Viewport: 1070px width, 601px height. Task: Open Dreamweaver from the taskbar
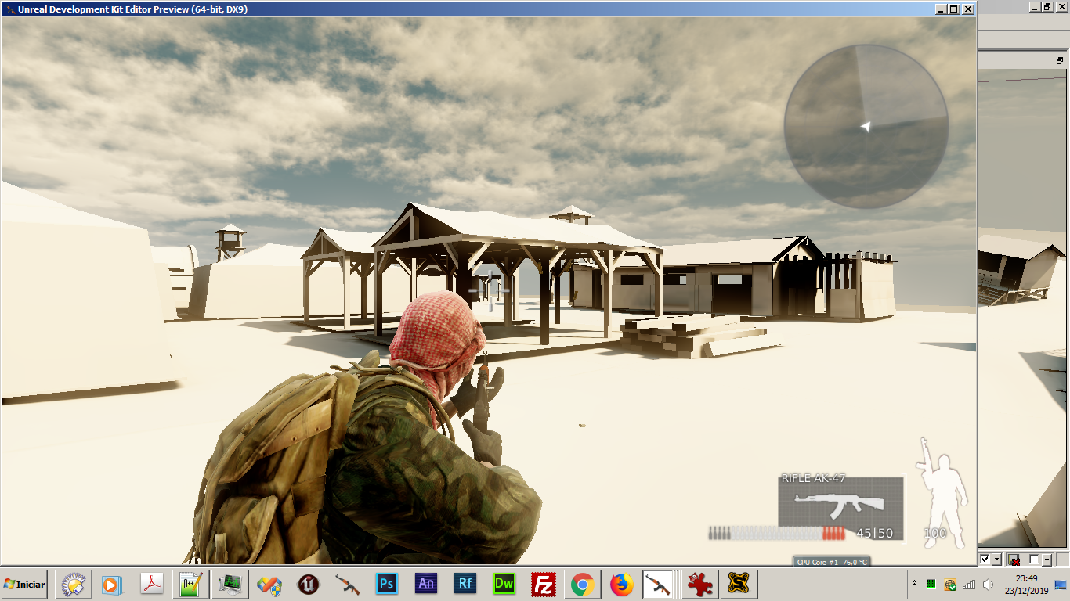click(504, 584)
